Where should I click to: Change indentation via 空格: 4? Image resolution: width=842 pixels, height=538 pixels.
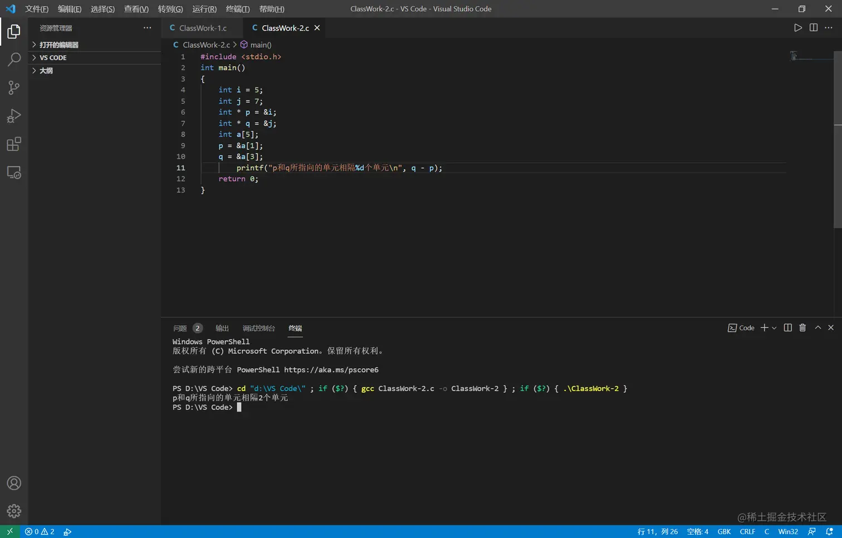[x=698, y=532]
